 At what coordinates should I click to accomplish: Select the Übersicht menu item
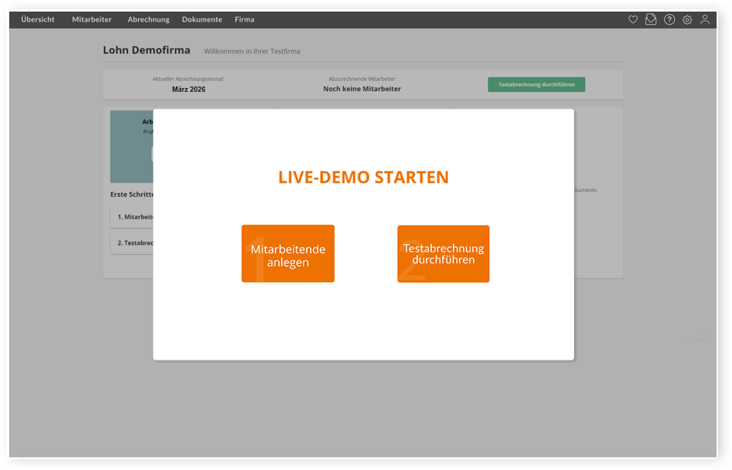(38, 20)
